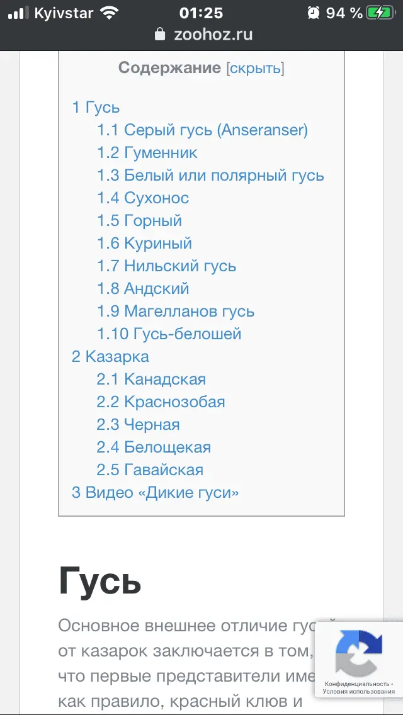
Task: Open "3 Видео «Дикие гуси»" link
Action: click(x=156, y=493)
